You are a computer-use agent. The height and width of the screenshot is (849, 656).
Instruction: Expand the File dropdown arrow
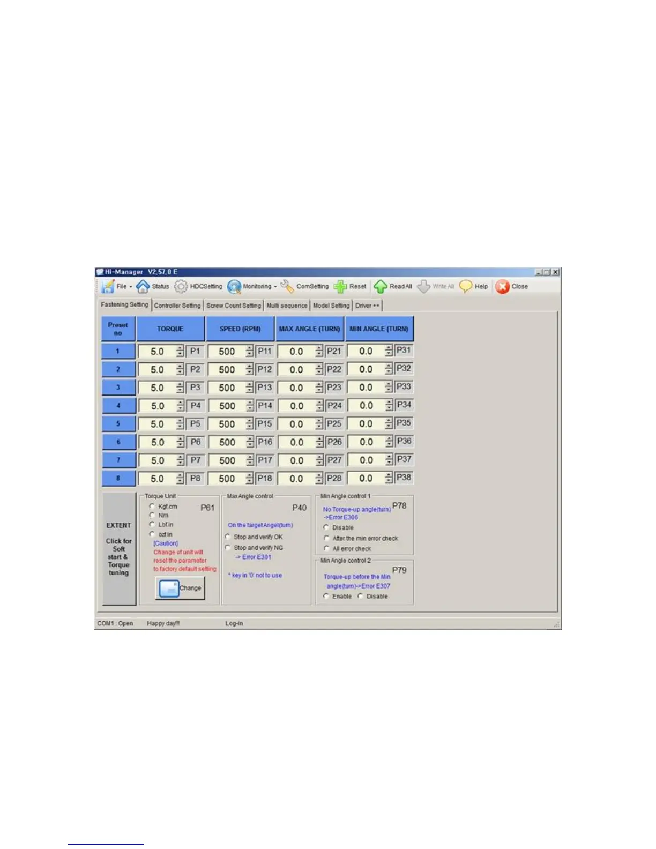[131, 287]
